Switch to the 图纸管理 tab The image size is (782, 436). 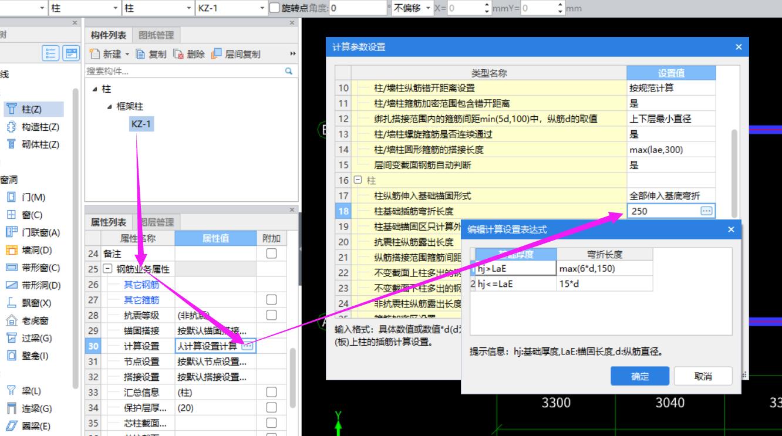coord(156,35)
